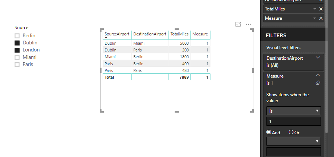Select the Or radio button
334x157 pixels.
tap(291, 132)
